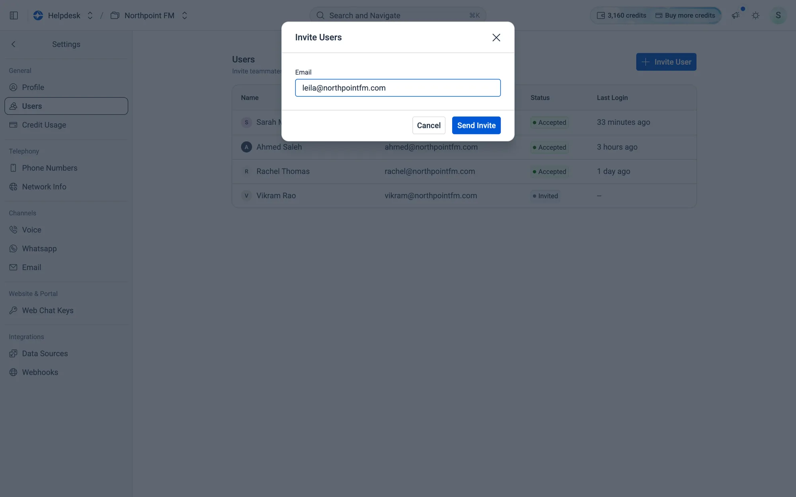Close the Invite Users dialog

[496, 37]
